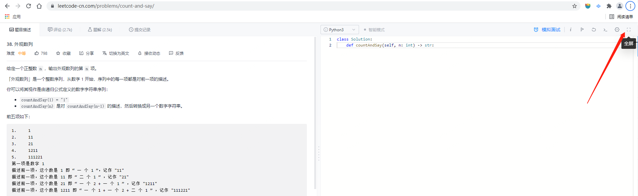The image size is (638, 196).
Task: Click the text 前五项如下:
Action: pos(18,117)
